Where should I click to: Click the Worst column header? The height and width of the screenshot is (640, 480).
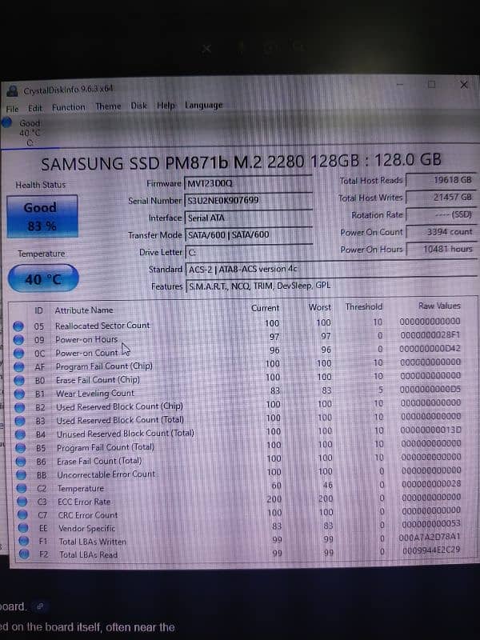click(319, 307)
